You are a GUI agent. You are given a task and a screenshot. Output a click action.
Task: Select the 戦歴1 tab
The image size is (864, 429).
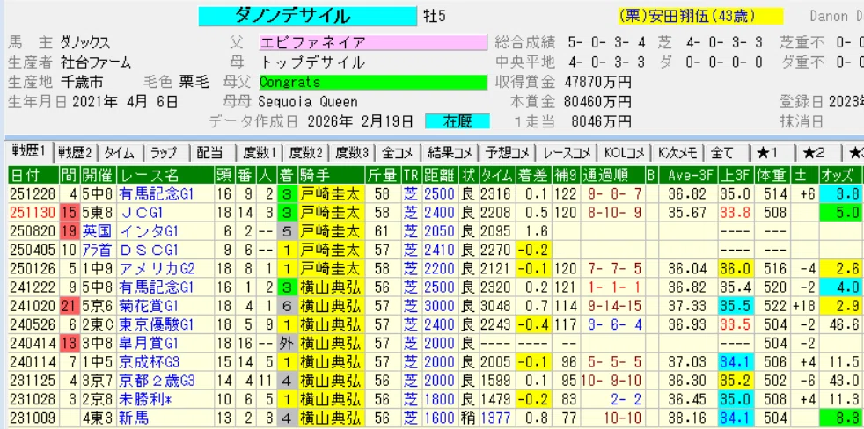point(30,151)
